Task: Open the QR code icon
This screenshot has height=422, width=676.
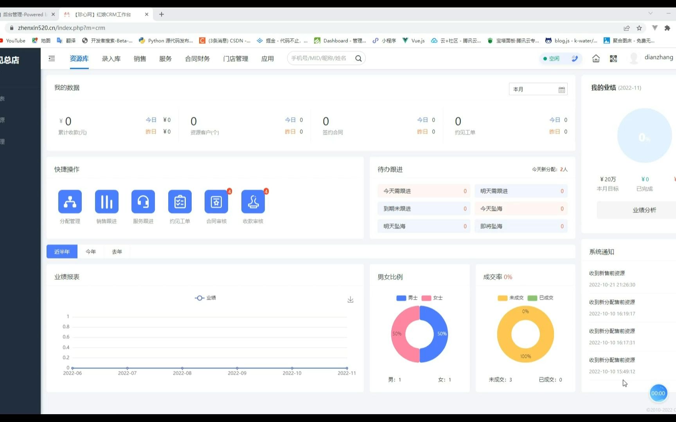Action: pyautogui.click(x=613, y=59)
